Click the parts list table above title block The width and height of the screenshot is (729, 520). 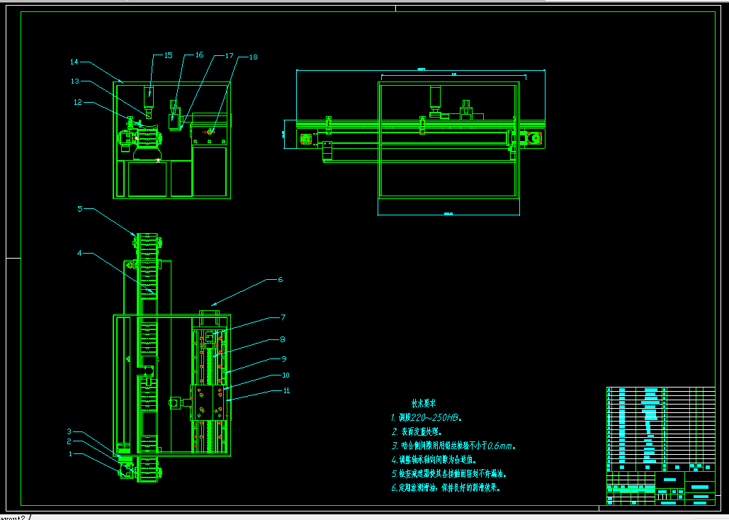[661, 429]
